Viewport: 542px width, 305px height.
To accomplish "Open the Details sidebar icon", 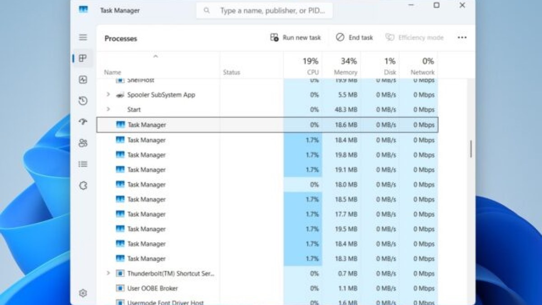I will coord(83,164).
